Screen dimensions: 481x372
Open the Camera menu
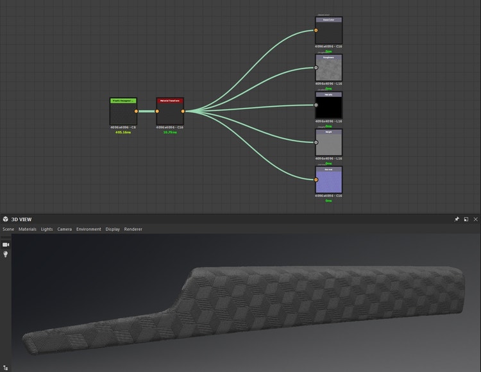(64, 229)
